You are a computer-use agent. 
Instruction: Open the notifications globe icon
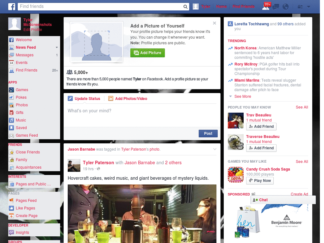tap(285, 7)
